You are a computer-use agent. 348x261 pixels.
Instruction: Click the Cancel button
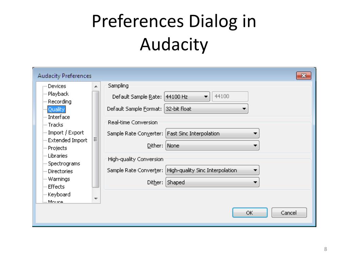coord(289,213)
